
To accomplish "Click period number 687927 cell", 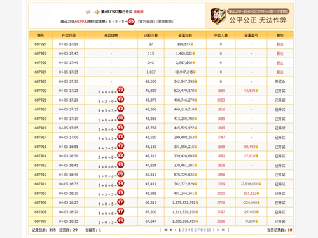I will point(41,44).
